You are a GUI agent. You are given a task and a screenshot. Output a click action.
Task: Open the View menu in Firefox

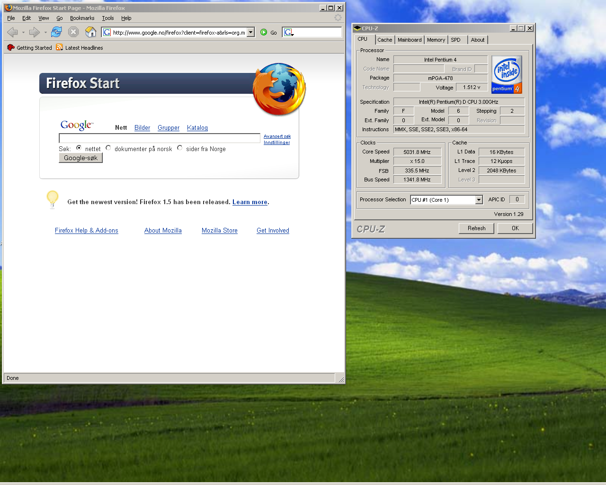click(x=44, y=18)
